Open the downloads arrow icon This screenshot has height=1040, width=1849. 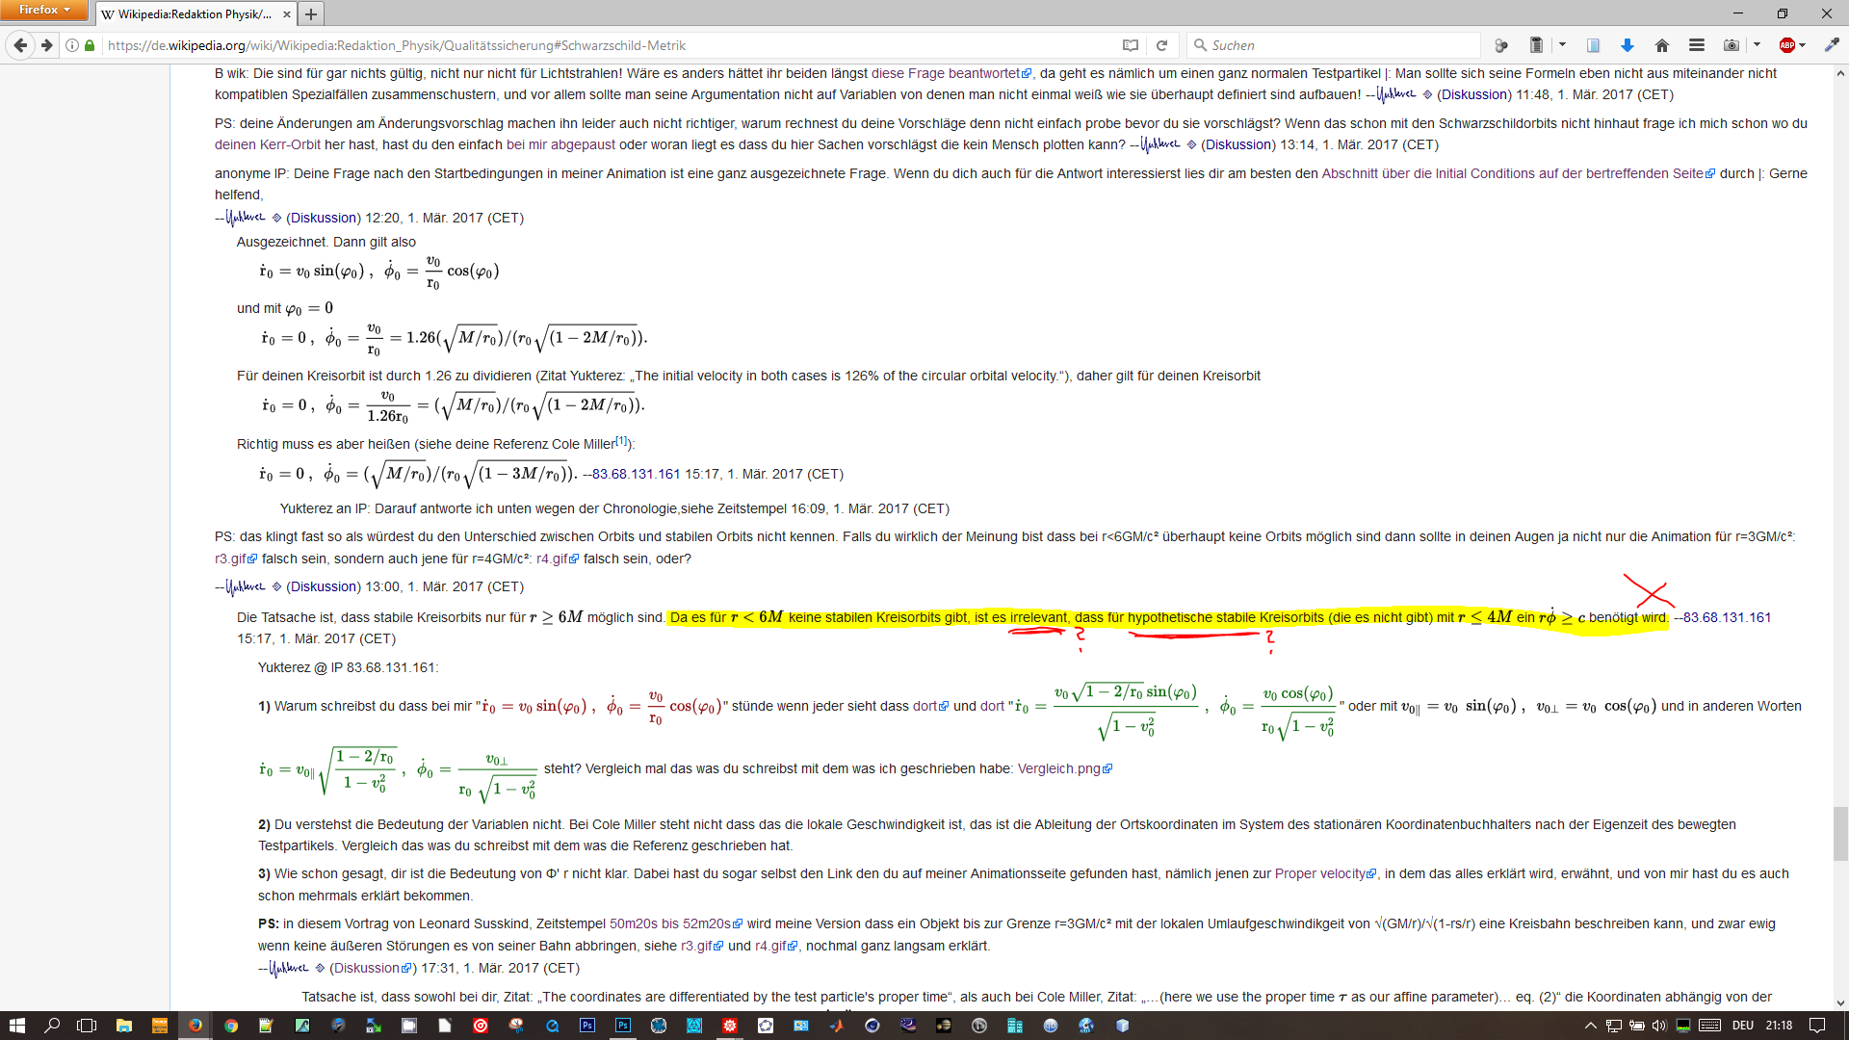click(x=1628, y=45)
